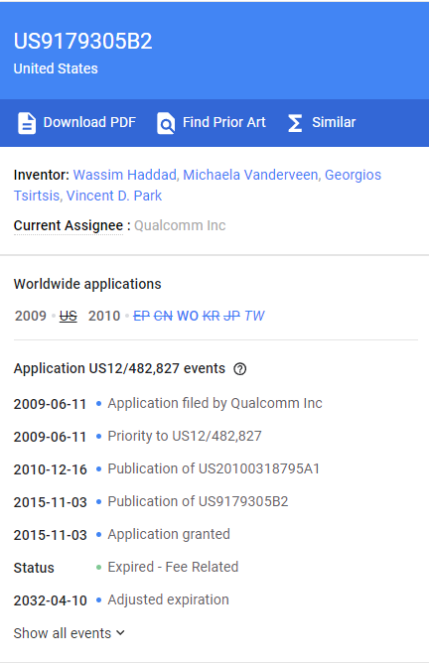This screenshot has width=429, height=663.
Task: Open the WO worldwide application
Action: [x=188, y=316]
